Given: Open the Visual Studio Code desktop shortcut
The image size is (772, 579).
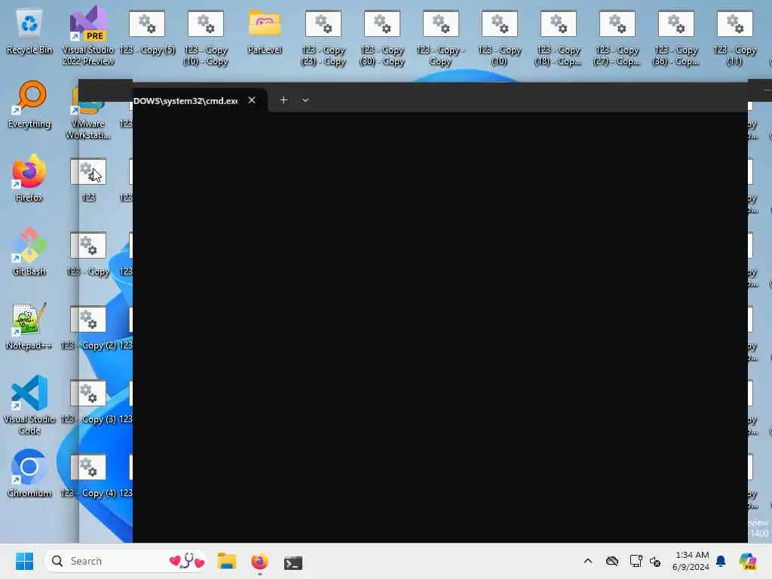Looking at the screenshot, I should click(x=29, y=405).
